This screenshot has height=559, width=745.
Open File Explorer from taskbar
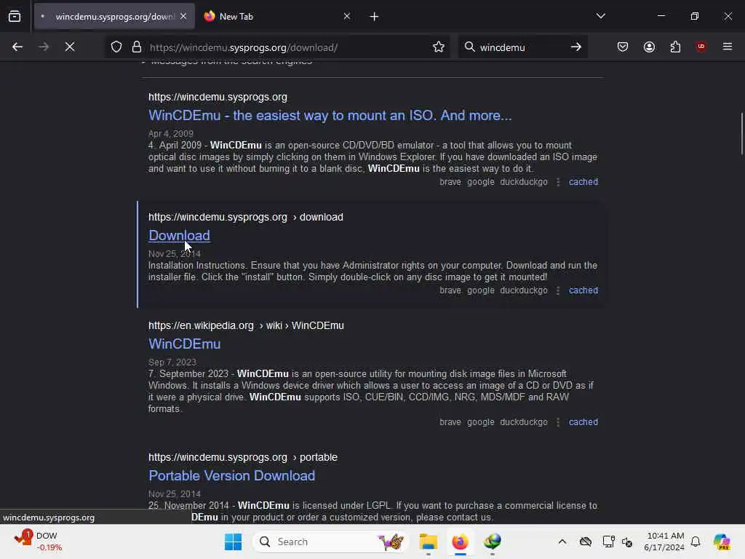pos(428,542)
